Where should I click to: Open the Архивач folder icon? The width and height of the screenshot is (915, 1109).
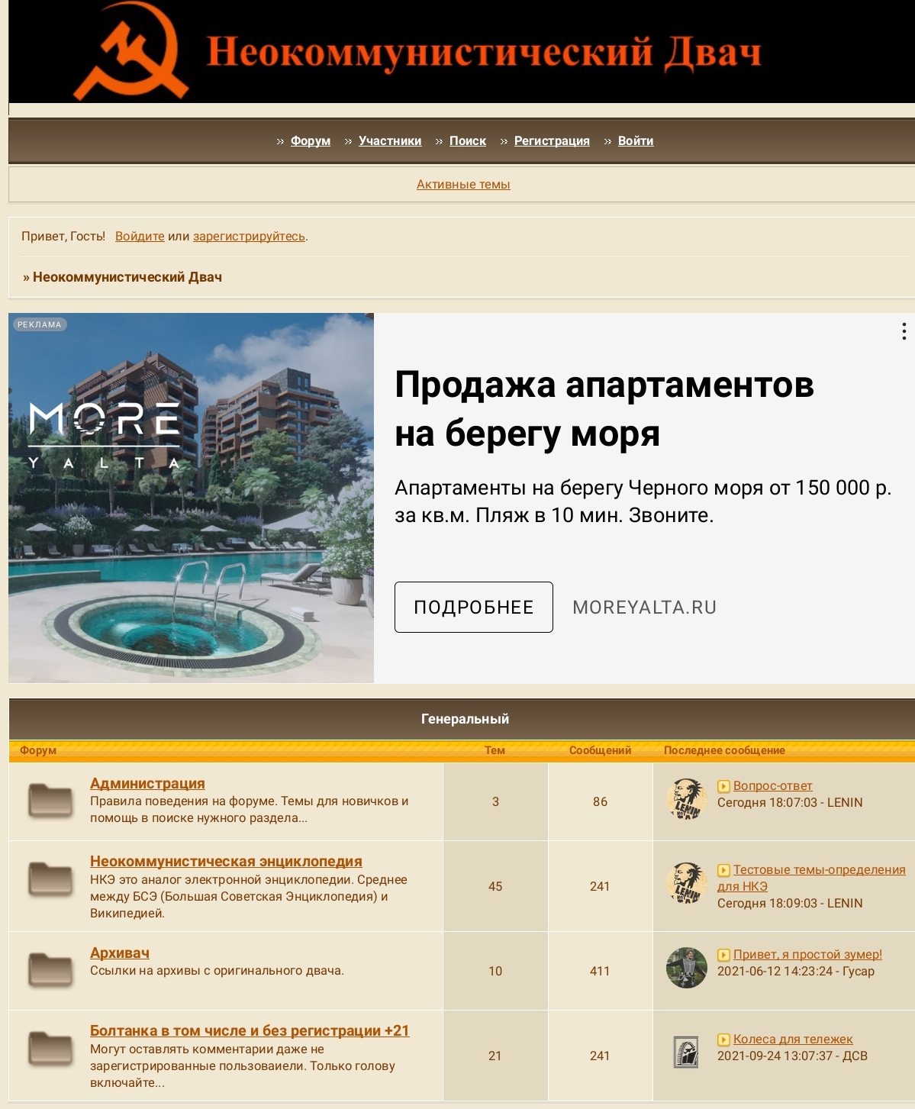50,970
